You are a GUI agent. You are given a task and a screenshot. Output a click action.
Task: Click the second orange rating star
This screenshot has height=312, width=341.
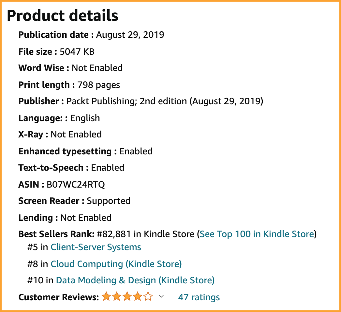click(x=117, y=296)
